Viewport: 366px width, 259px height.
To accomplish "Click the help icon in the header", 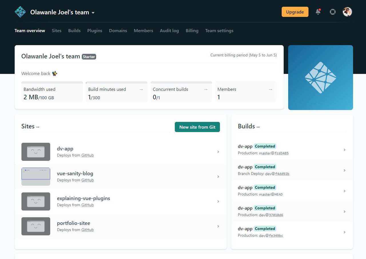I will [333, 12].
